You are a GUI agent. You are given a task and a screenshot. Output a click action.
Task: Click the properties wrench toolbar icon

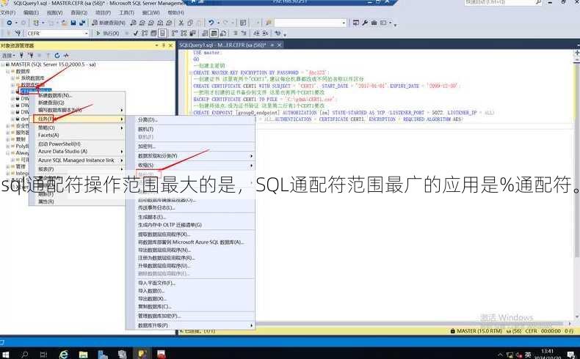[365, 23]
